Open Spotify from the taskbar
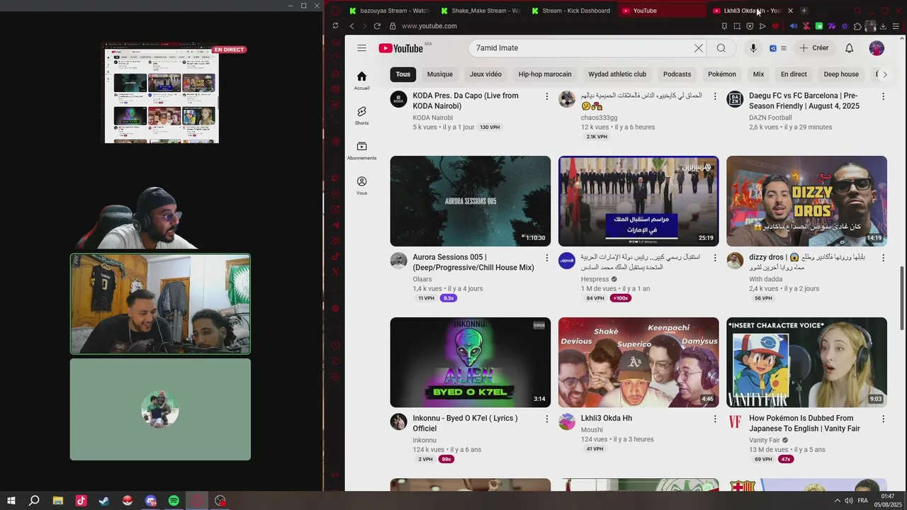This screenshot has width=907, height=510. click(174, 501)
